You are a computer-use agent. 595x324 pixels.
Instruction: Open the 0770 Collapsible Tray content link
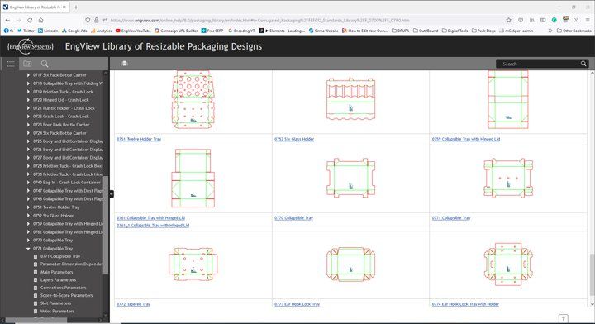tap(293, 218)
